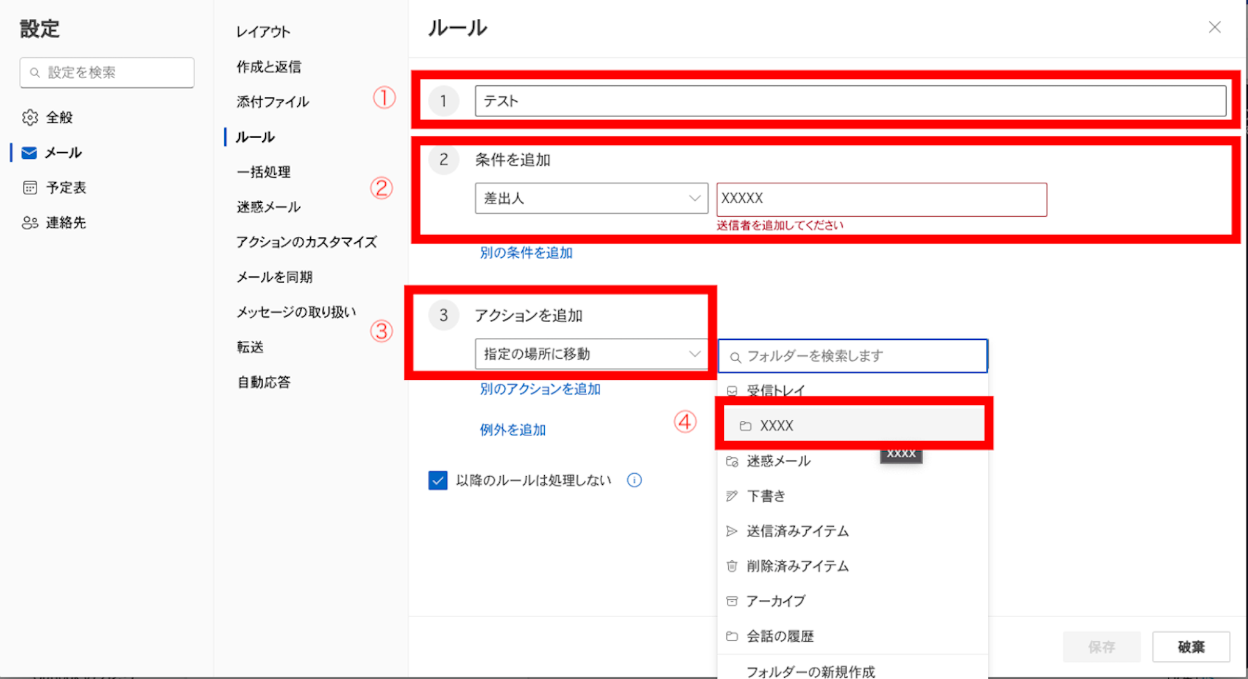Click the info icon beside 以降のルールは処理しない

[634, 480]
